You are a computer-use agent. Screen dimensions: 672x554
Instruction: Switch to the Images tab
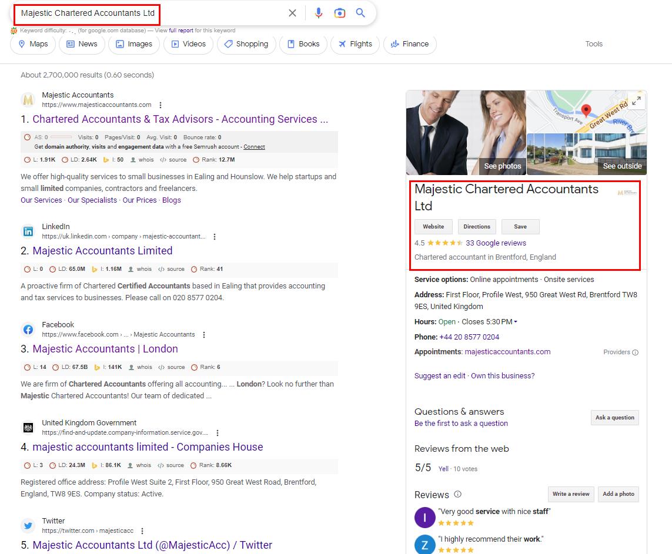tap(134, 44)
